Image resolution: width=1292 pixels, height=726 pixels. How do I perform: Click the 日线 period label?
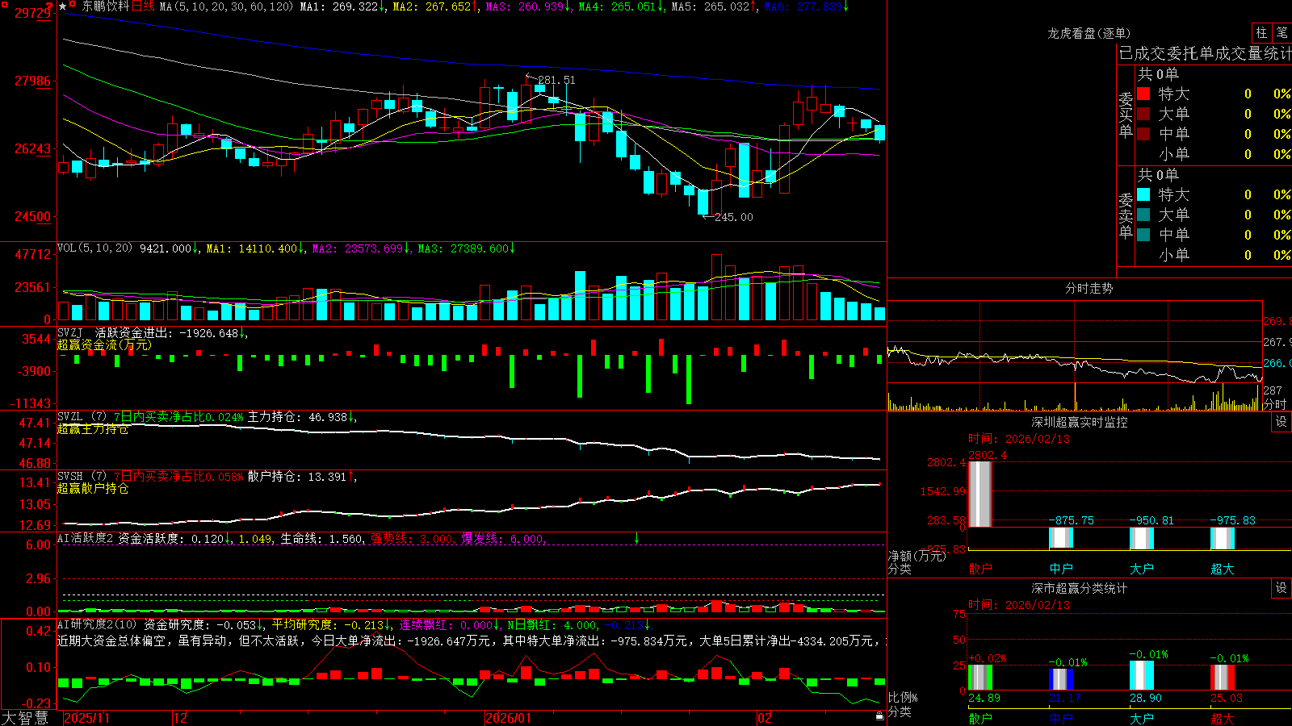(x=143, y=6)
